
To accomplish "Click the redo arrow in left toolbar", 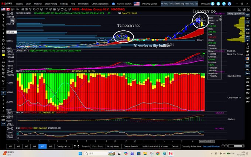I will 3,81.
